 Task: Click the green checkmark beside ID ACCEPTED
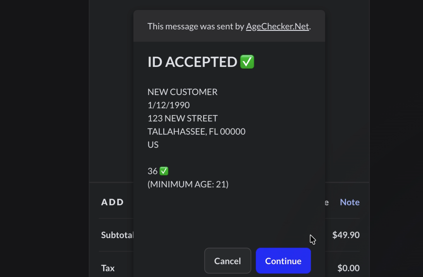pyautogui.click(x=247, y=62)
